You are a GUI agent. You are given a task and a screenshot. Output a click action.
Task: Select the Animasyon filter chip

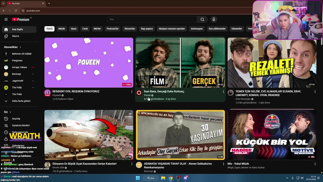pos(197,29)
